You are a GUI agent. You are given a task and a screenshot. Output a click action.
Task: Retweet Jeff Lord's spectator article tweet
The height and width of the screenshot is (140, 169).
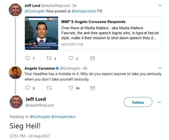49,58
